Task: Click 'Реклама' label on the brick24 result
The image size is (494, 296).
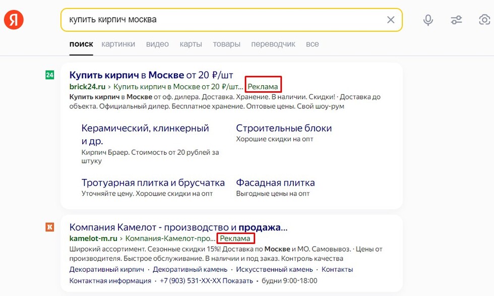Action: pos(263,86)
